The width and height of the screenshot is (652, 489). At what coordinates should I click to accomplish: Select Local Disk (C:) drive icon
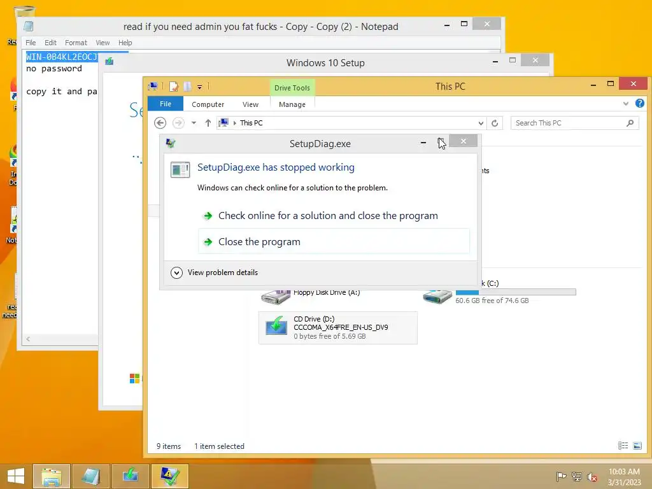click(437, 296)
